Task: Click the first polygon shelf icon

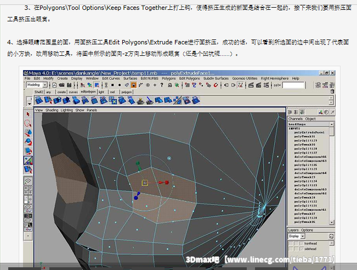Action: click(x=39, y=100)
